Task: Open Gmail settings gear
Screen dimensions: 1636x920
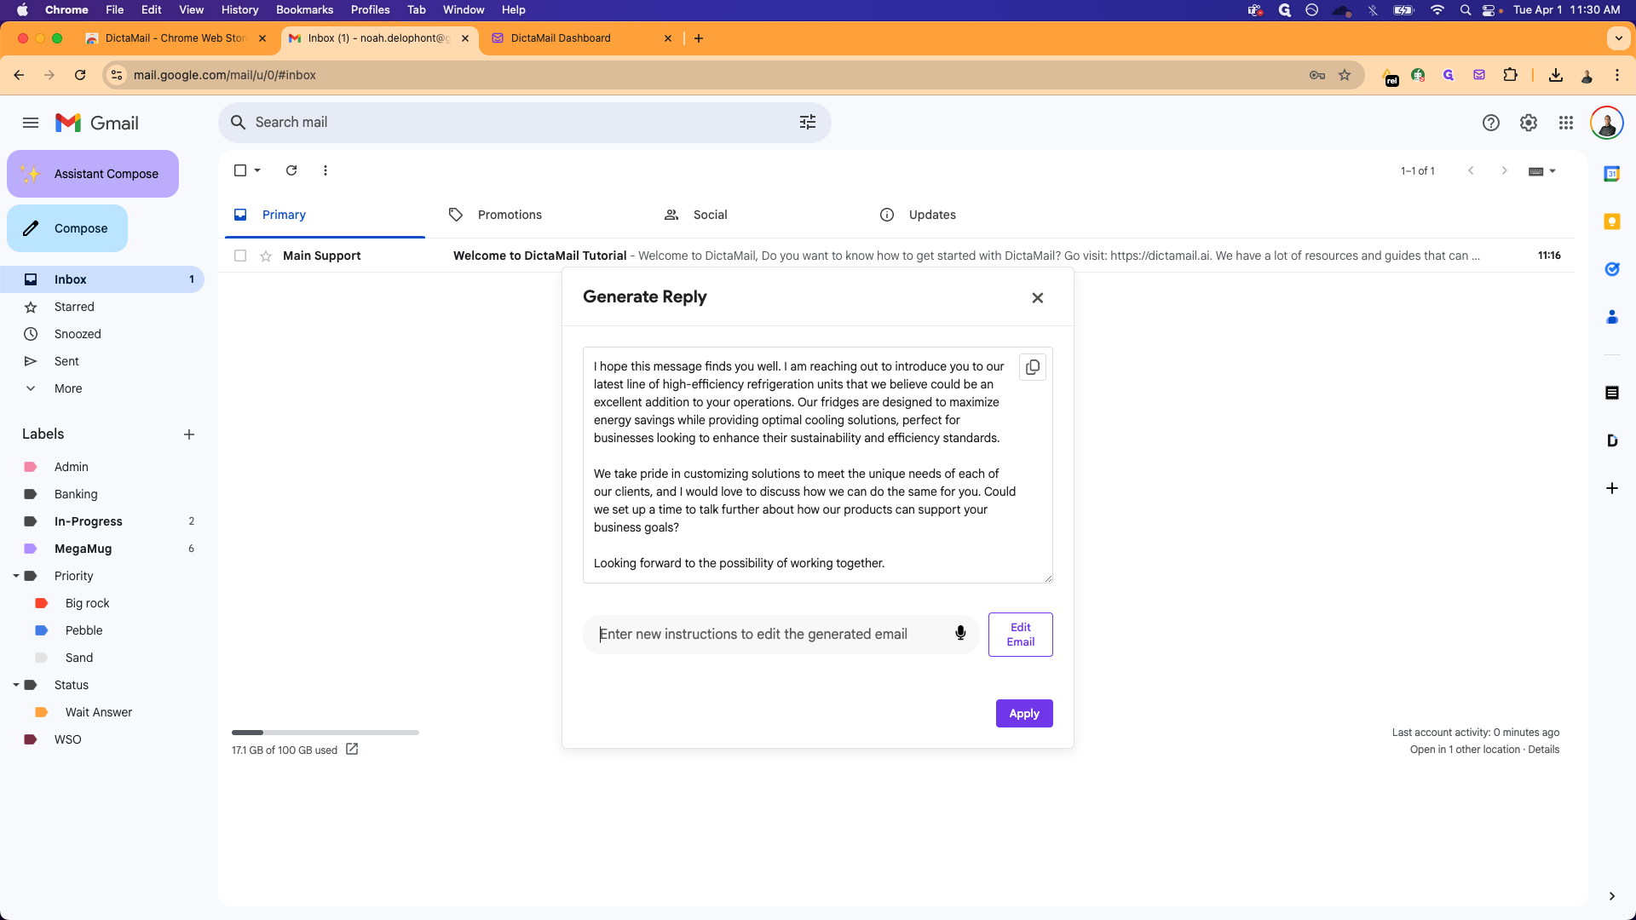Action: pos(1528,123)
